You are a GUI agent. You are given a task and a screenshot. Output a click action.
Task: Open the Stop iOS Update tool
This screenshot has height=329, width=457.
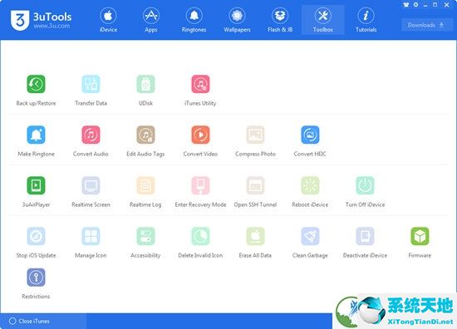[36, 236]
